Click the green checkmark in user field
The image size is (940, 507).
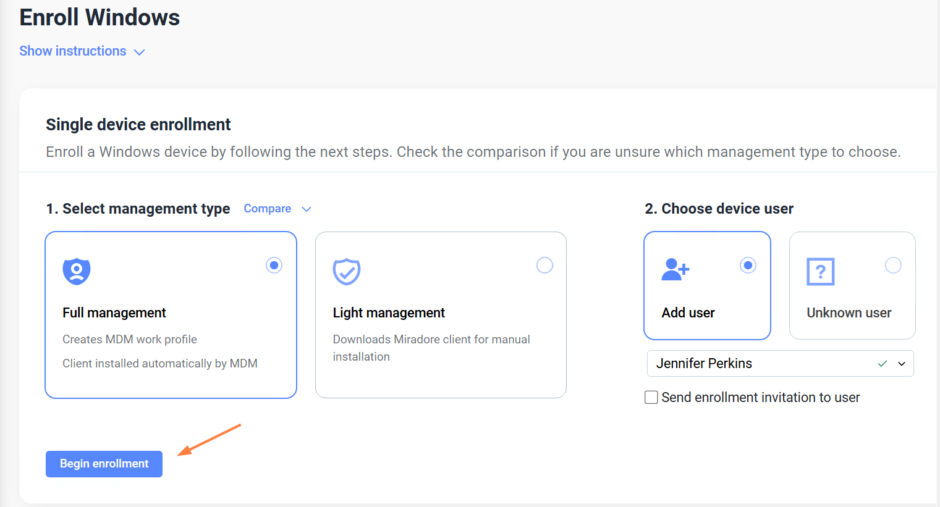883,364
